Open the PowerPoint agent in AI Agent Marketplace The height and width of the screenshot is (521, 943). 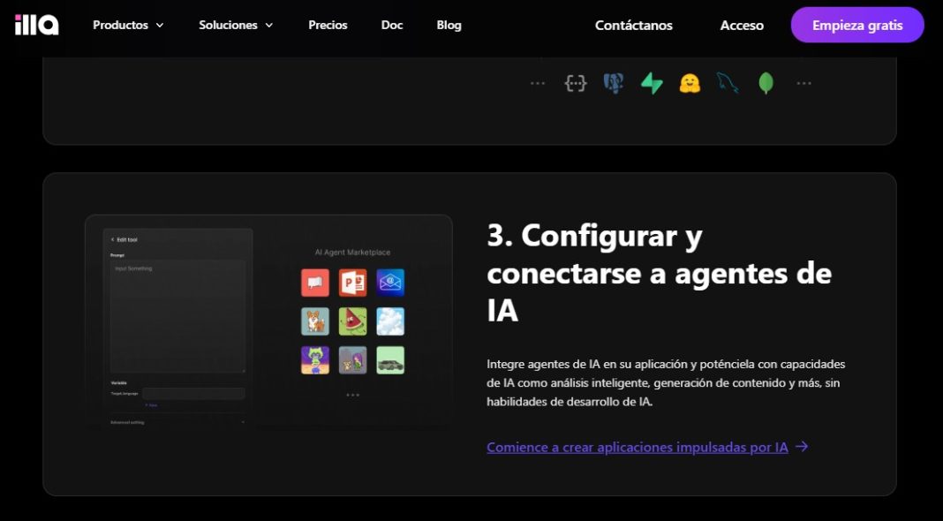[352, 282]
